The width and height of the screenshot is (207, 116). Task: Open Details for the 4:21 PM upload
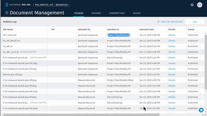(x=172, y=58)
